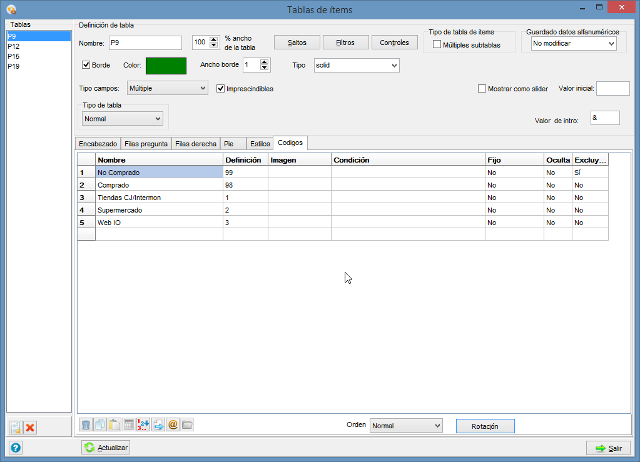Switch to the Encabezado tab
640x462 pixels.
(x=98, y=144)
